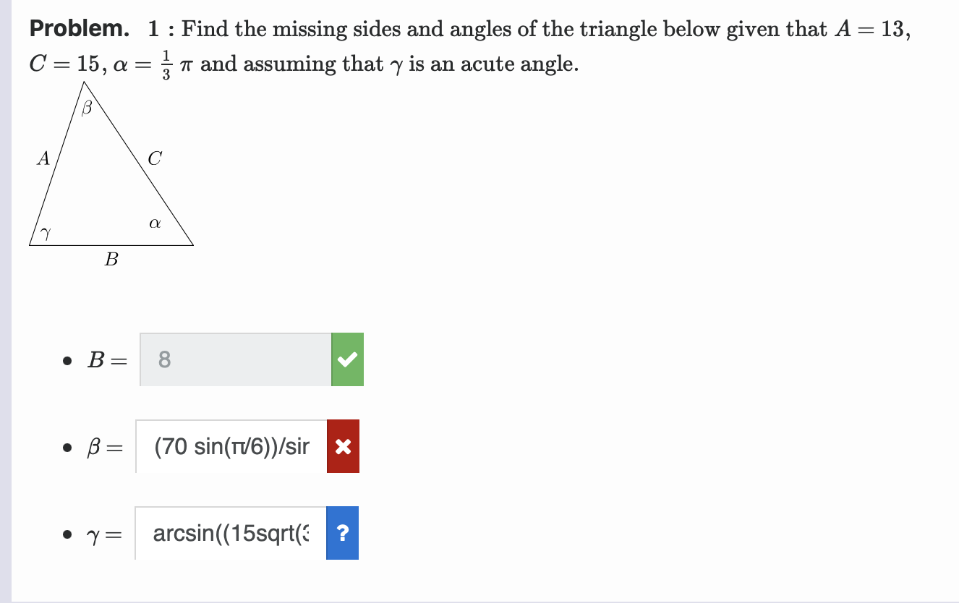Click inside the B = 8 answer field

pyautogui.click(x=231, y=359)
